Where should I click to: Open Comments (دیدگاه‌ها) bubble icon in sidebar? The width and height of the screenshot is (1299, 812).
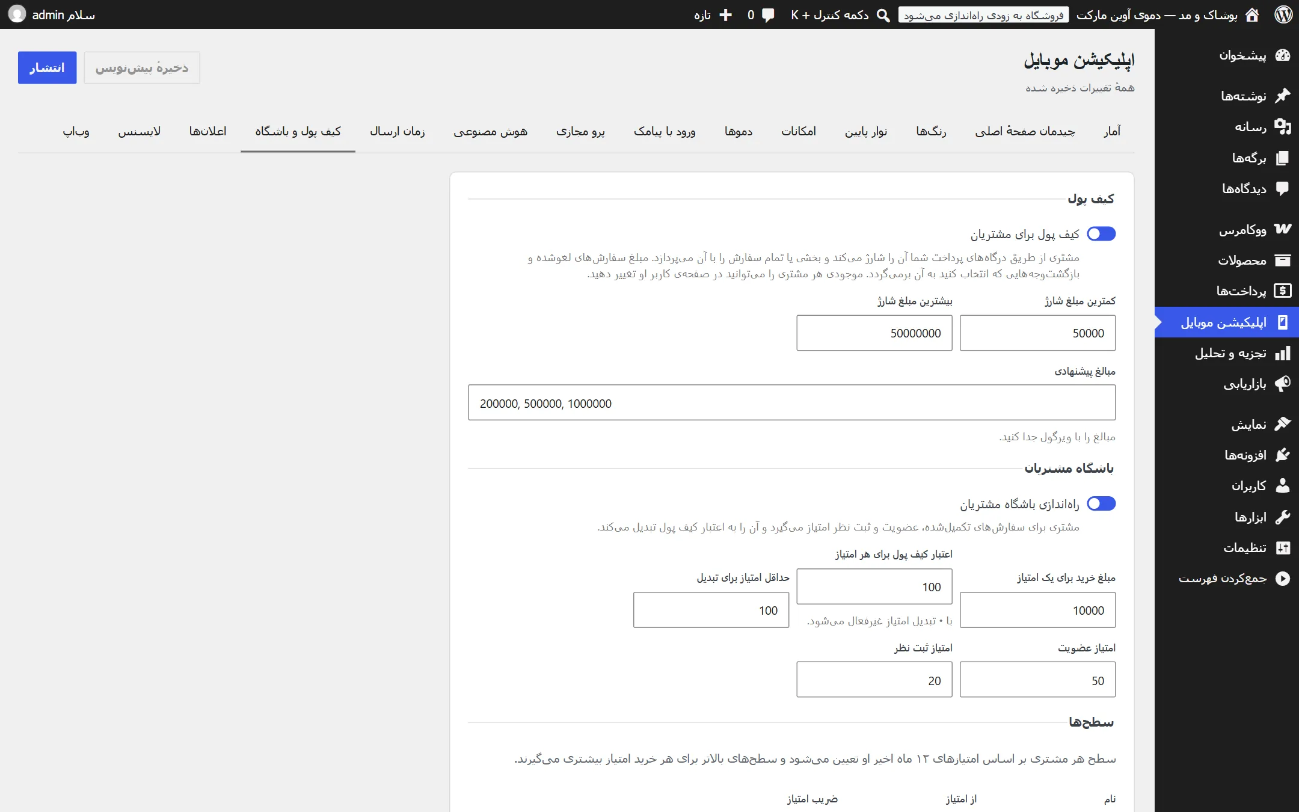(x=1282, y=188)
